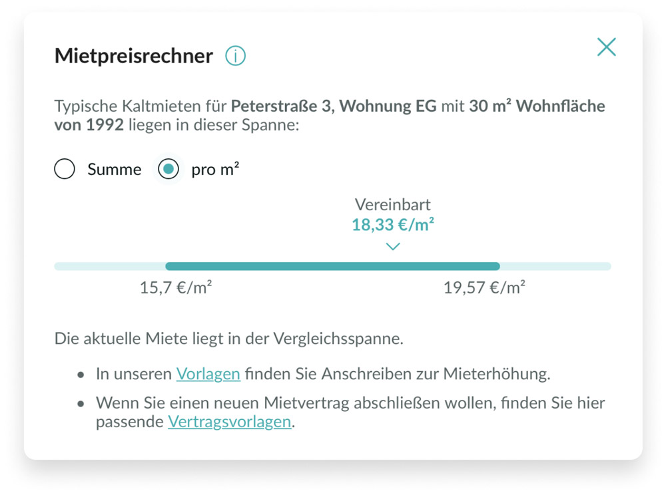Image resolution: width=666 pixels, height=495 pixels.
Task: Click the chevron below the Vereinbart value
Action: pyautogui.click(x=393, y=246)
